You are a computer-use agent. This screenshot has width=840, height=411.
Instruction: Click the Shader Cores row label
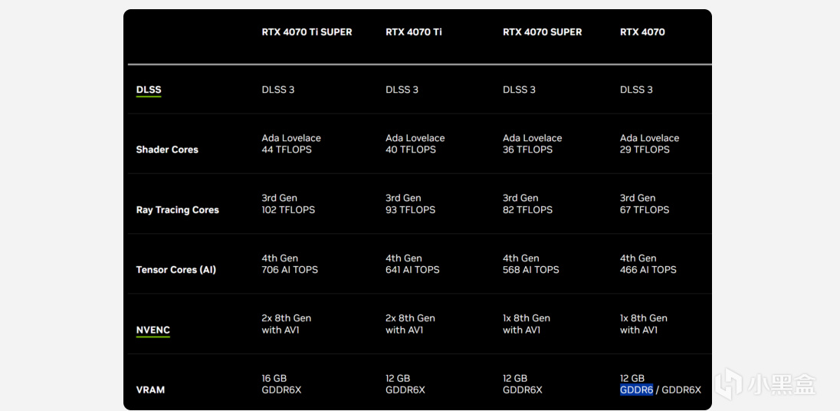167,150
